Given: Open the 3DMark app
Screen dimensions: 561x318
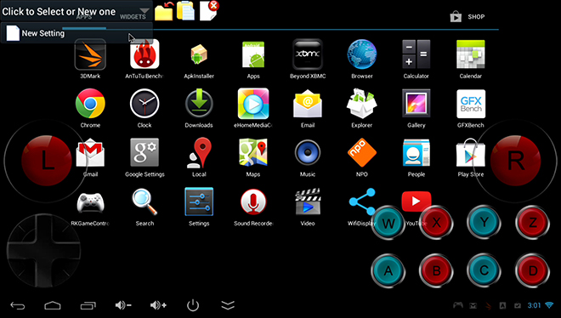Looking at the screenshot, I should coord(90,54).
